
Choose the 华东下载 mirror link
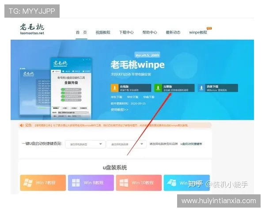coord(117,97)
